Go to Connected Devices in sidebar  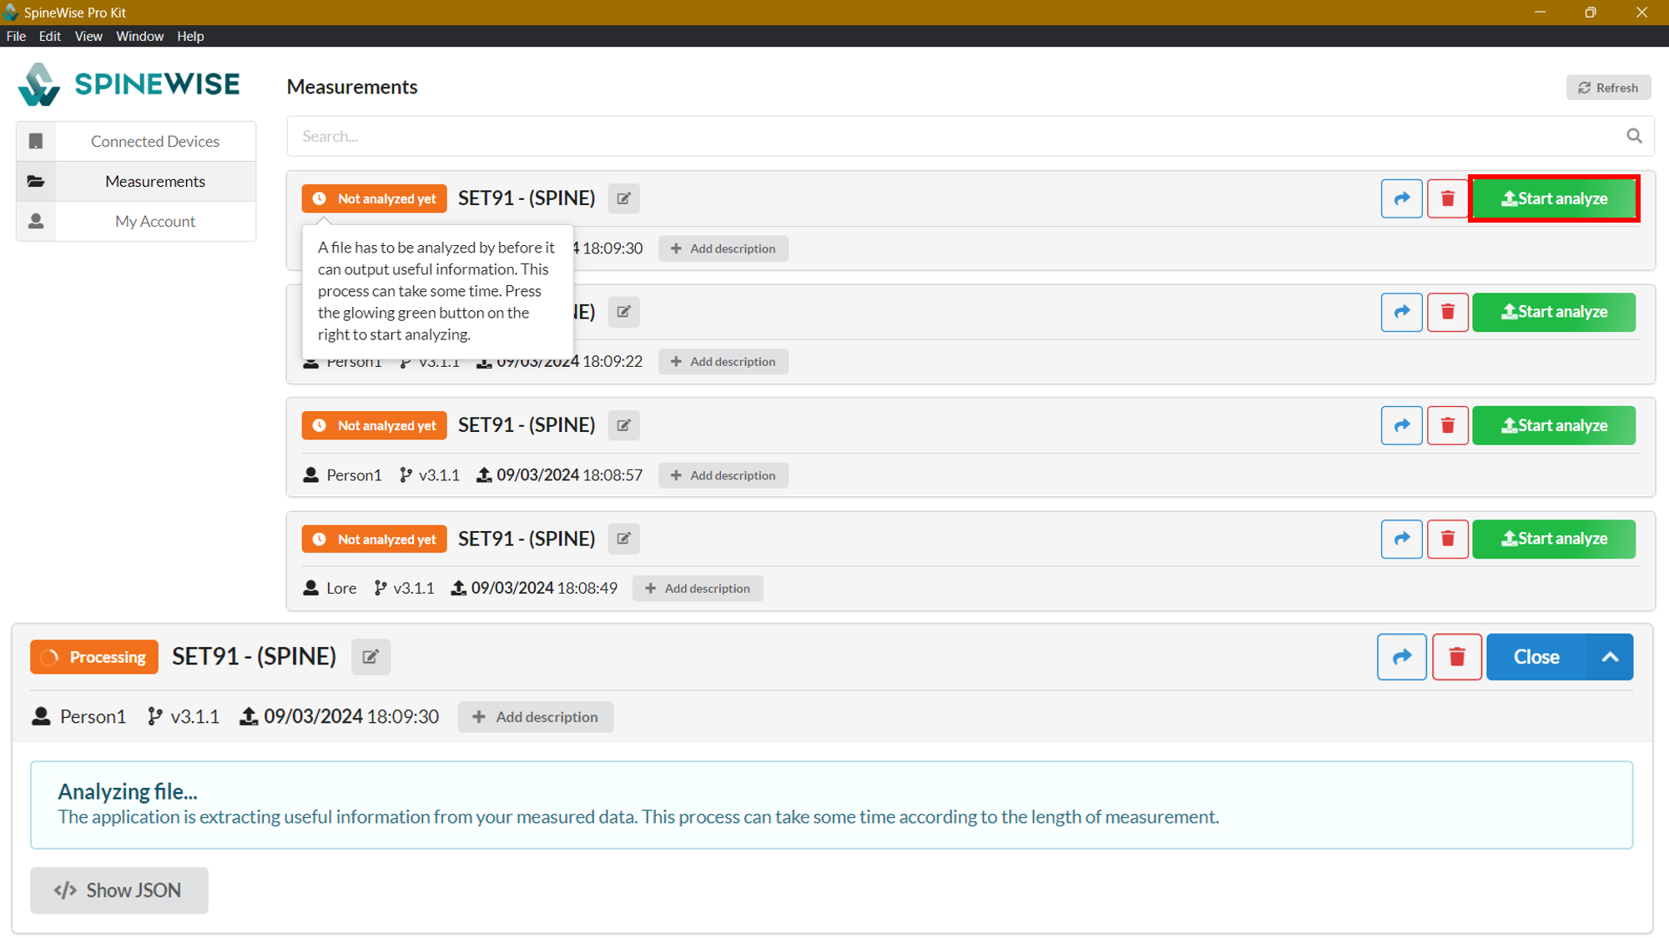(136, 141)
